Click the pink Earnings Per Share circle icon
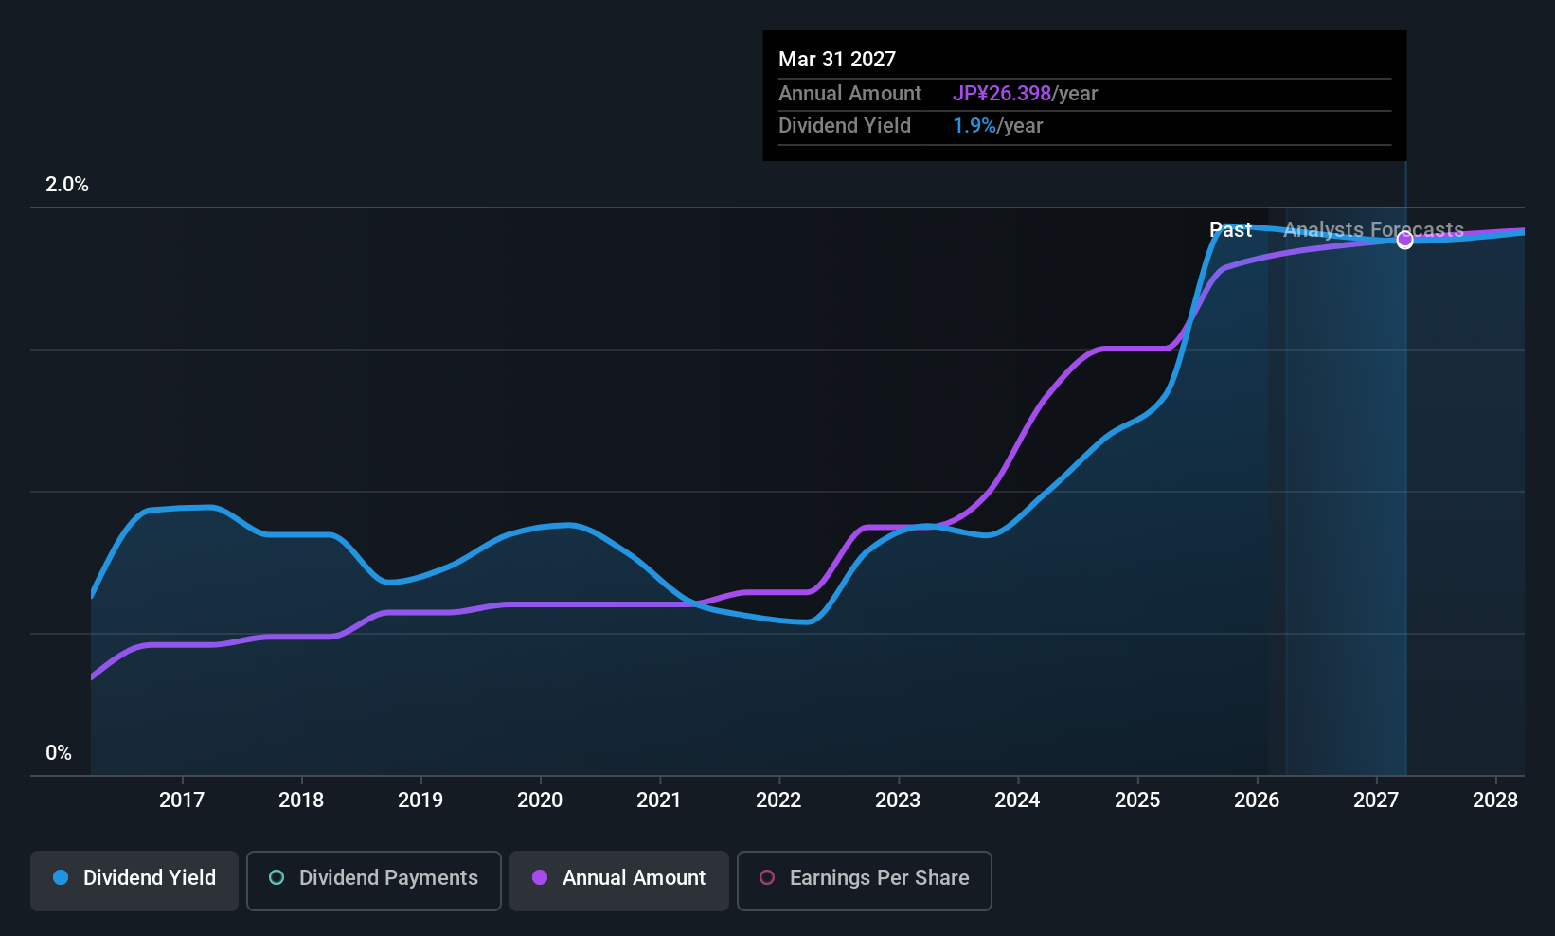This screenshot has width=1555, height=936. [767, 877]
